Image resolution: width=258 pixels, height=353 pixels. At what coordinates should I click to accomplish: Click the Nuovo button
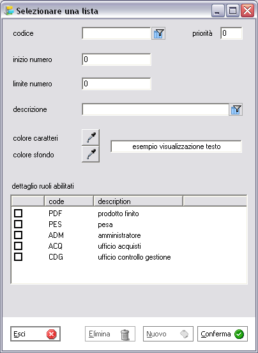pyautogui.click(x=168, y=334)
